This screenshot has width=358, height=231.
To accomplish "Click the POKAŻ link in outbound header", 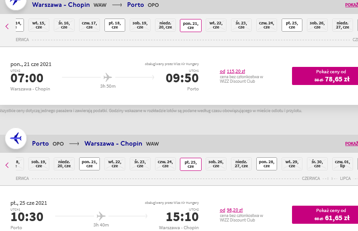I will tap(352, 5).
